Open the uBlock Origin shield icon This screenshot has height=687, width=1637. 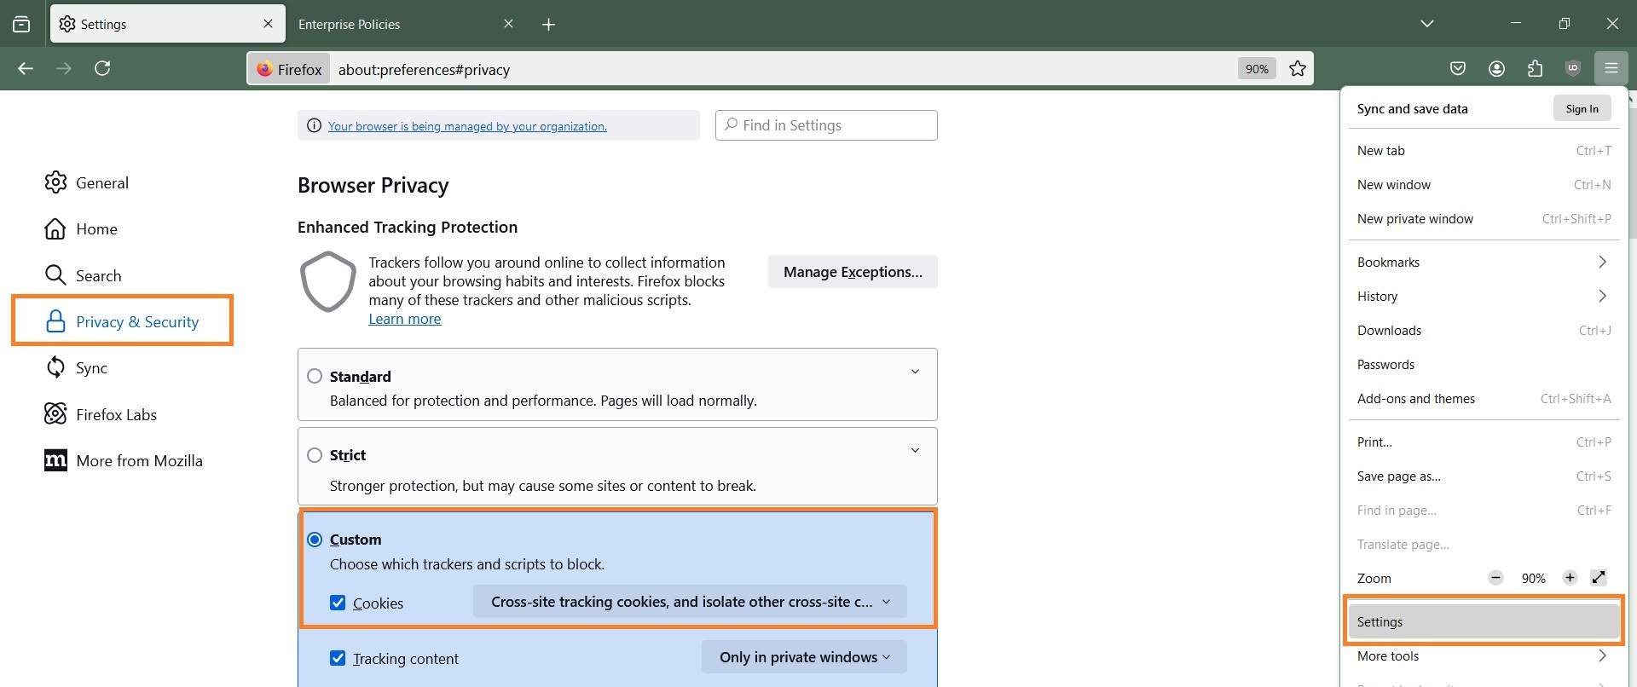1573,68
